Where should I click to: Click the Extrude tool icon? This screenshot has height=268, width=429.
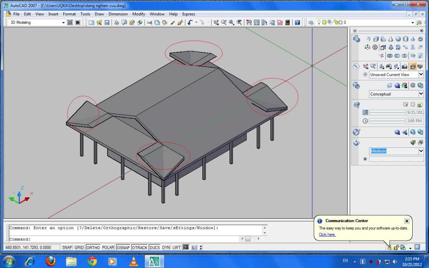383,47
